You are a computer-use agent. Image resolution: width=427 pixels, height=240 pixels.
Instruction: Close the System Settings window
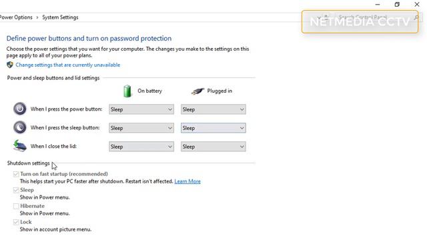(x=417, y=5)
